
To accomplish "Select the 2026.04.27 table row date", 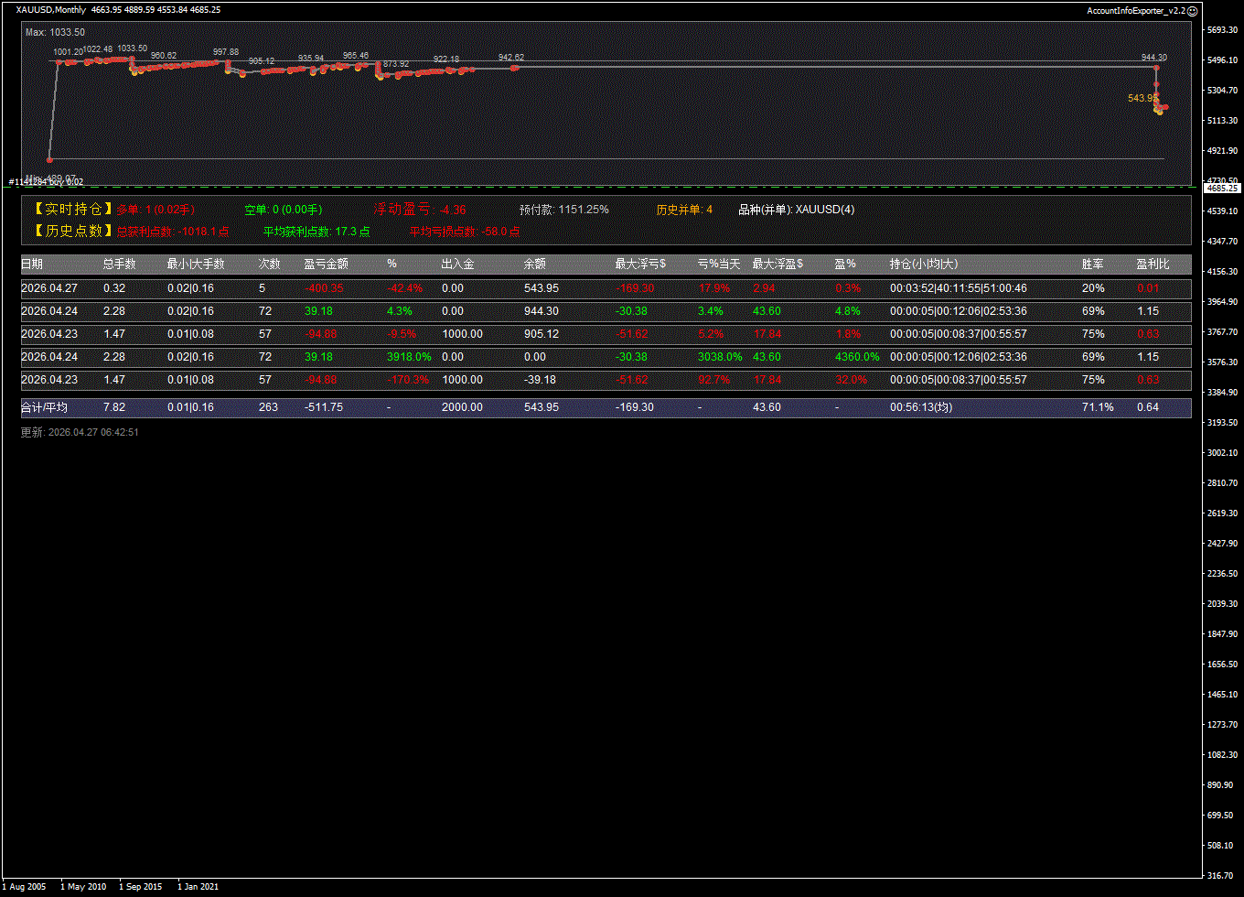I will click(49, 288).
